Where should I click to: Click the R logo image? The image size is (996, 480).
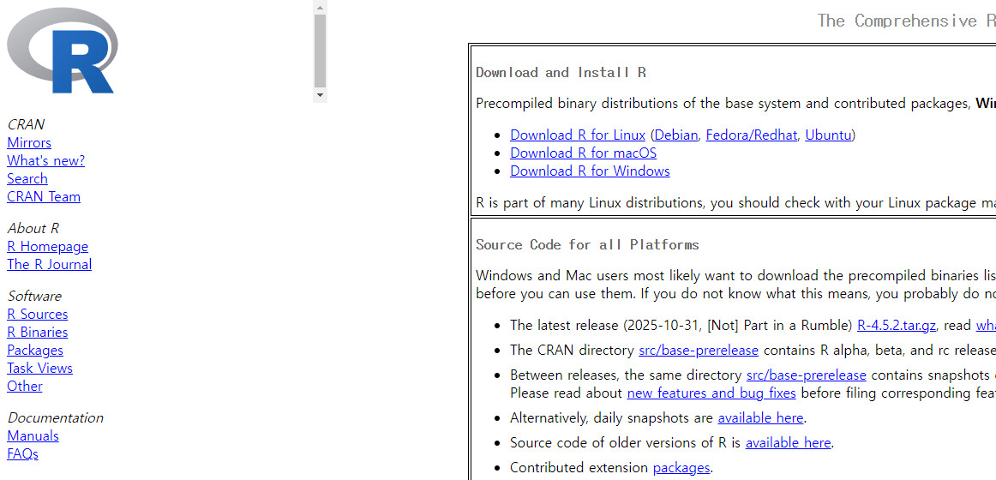(x=63, y=51)
